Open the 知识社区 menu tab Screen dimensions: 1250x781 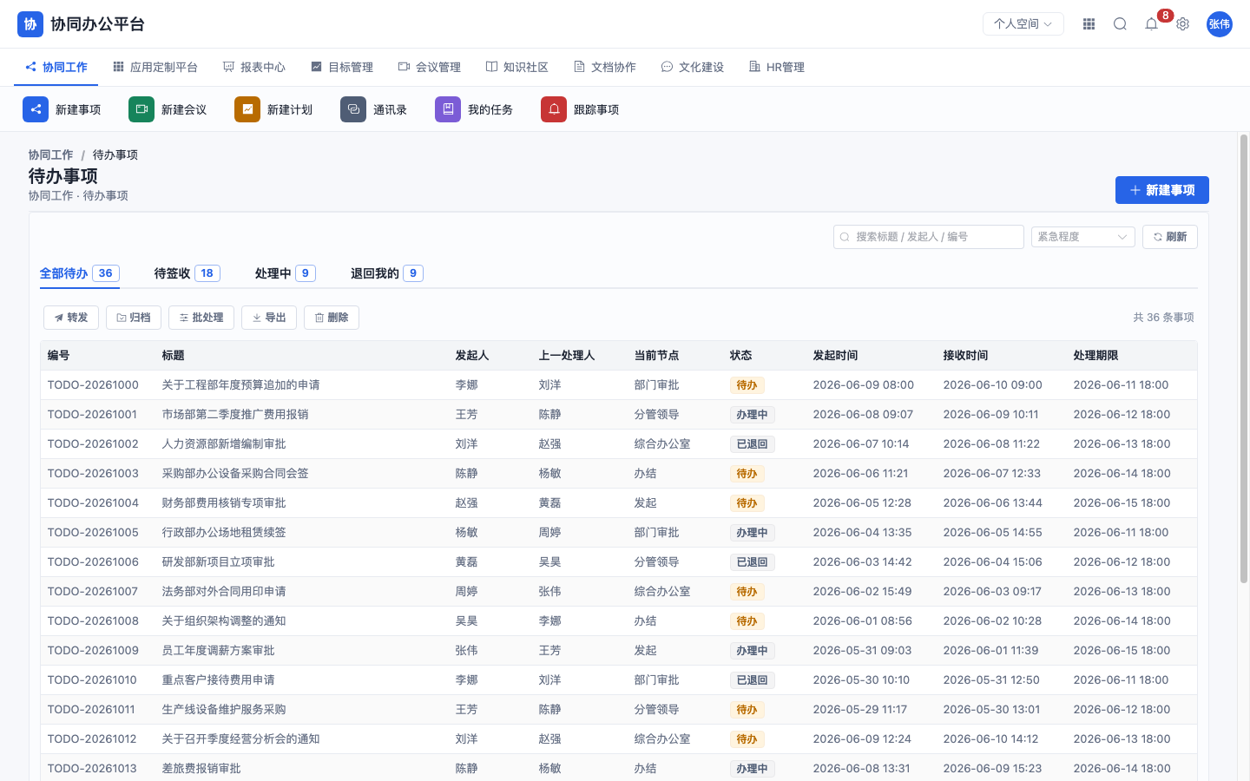point(517,67)
